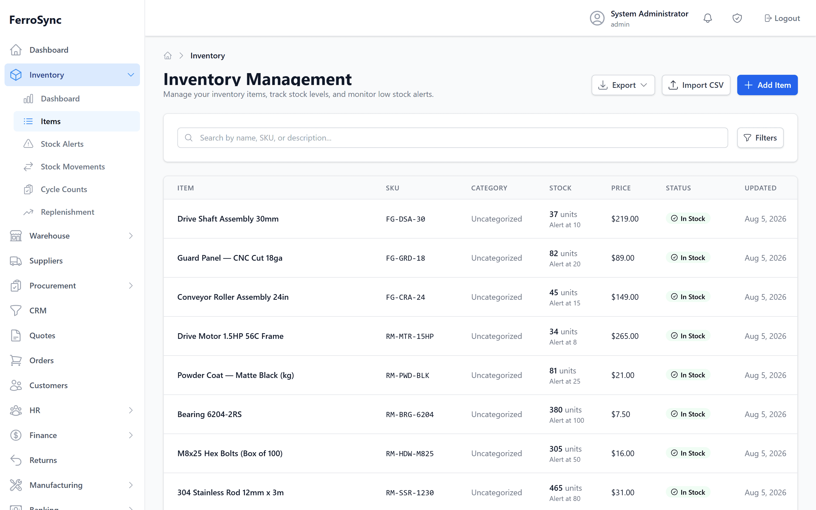Click the Procurement clipboard icon
Viewport: 816px width, 510px height.
16,286
